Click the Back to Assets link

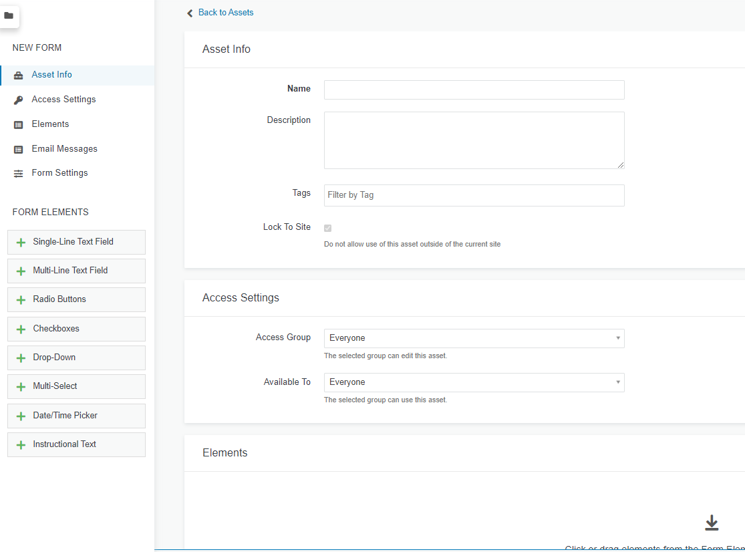tap(225, 13)
